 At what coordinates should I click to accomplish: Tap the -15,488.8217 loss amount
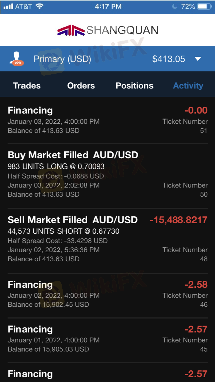pyautogui.click(x=178, y=220)
